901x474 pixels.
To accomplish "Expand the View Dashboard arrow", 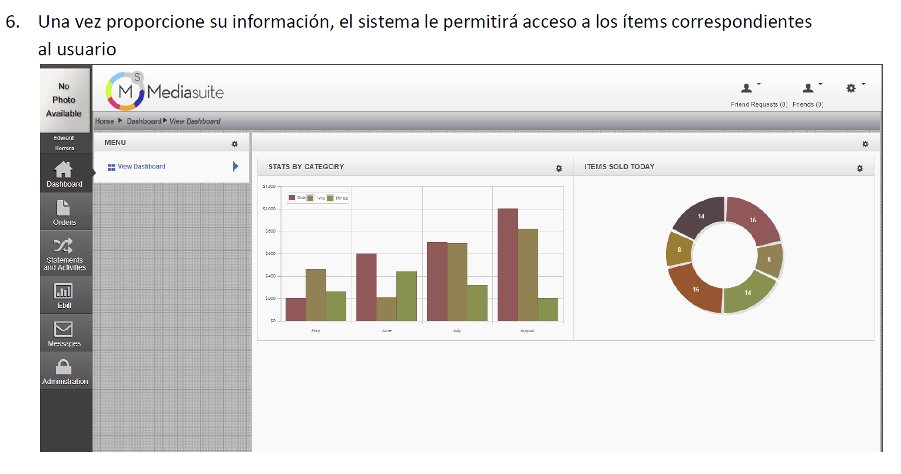I will point(236,167).
